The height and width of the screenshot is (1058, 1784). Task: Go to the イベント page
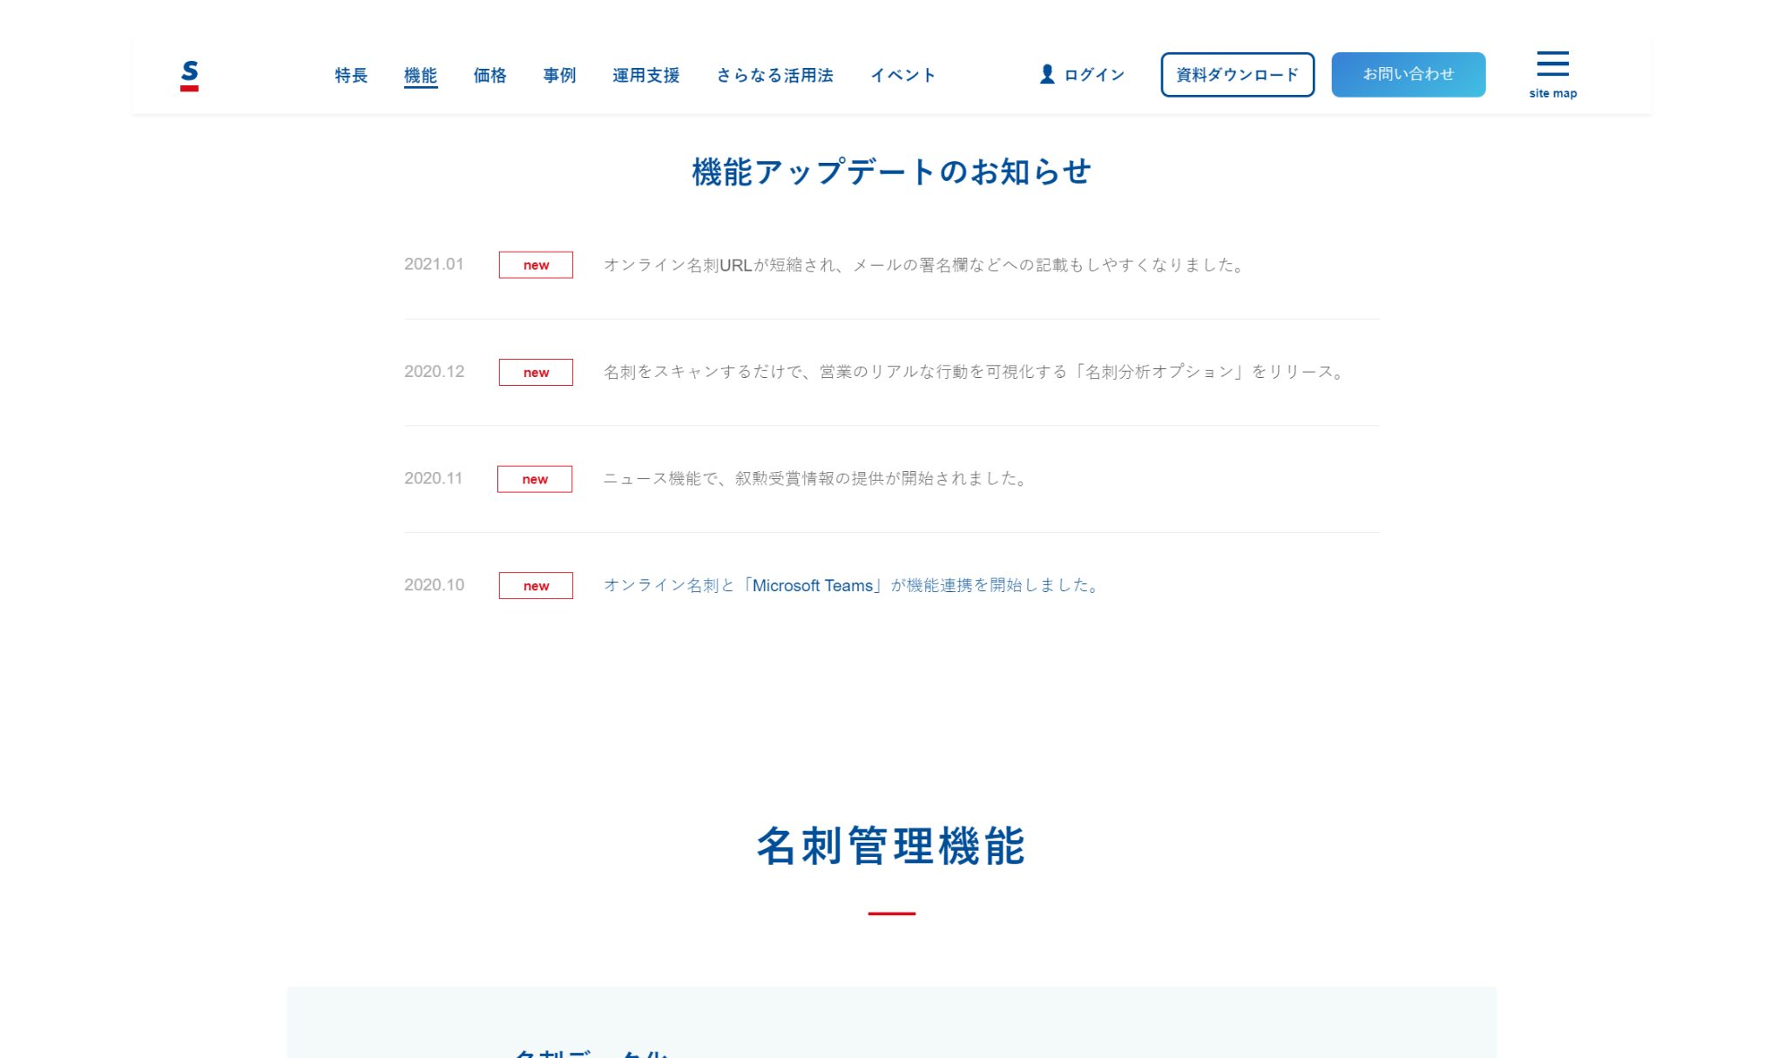[902, 76]
